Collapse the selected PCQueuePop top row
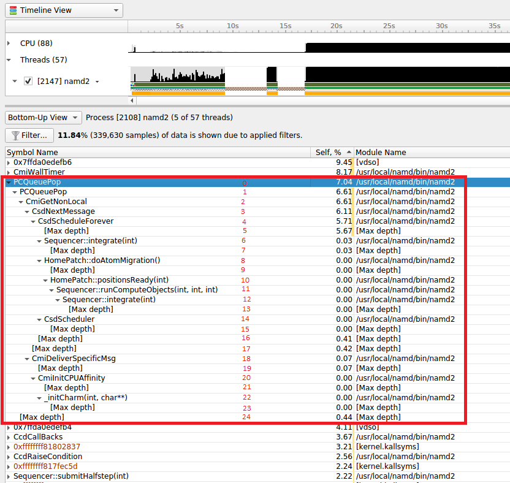This screenshot has height=483, width=510. (9, 182)
